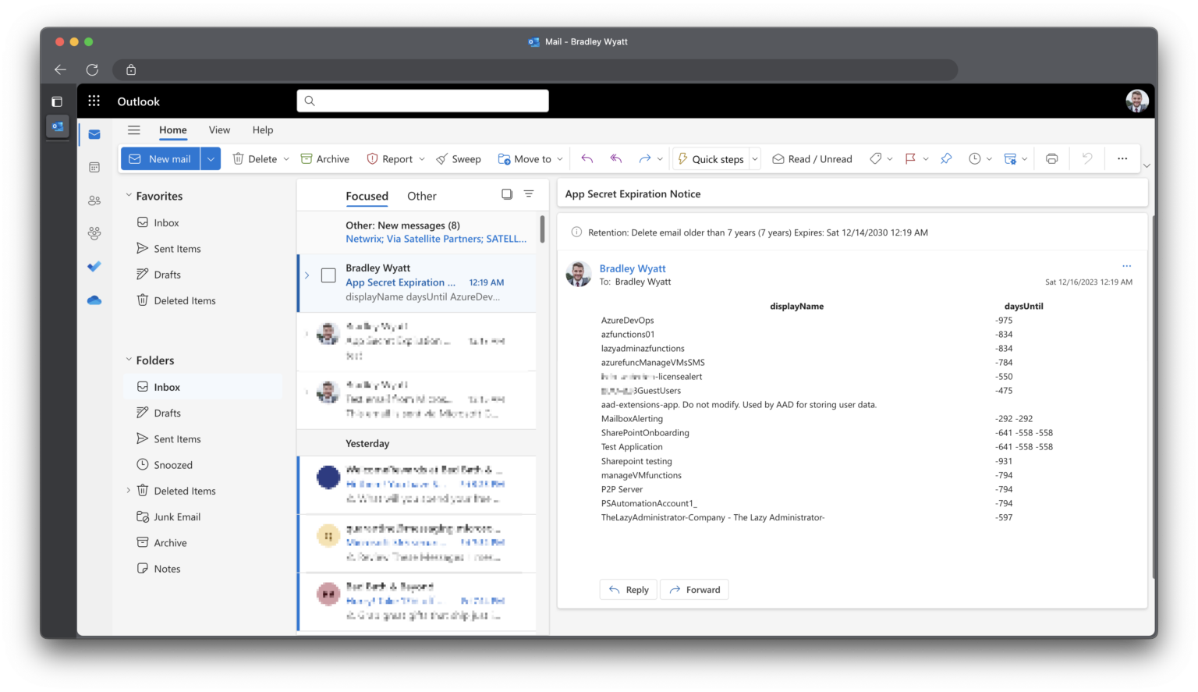
Task: Click the site lock icon in address bar
Action: [131, 69]
